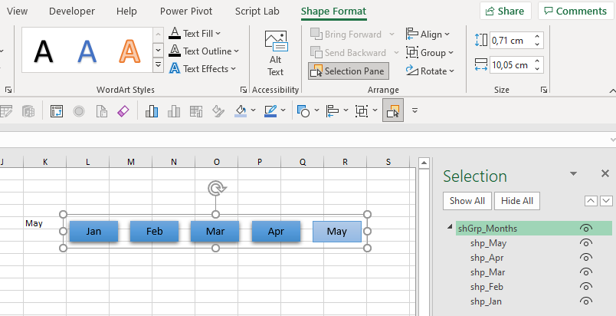Collapse the shGrp_Months tree group

click(x=451, y=227)
